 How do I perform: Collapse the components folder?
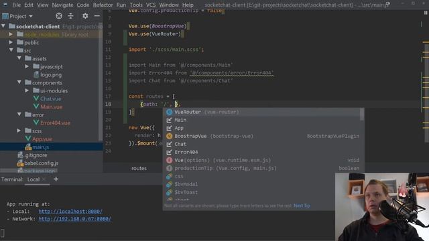coord(19,82)
